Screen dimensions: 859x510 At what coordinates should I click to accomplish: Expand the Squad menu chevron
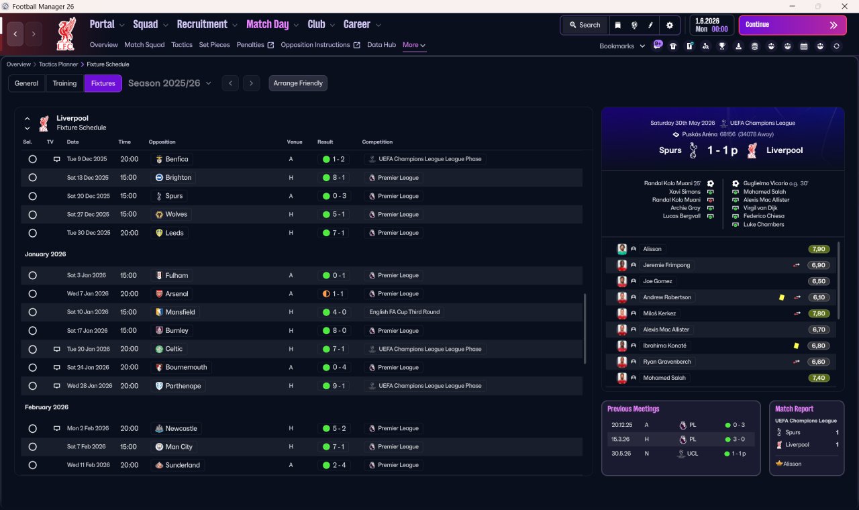[x=165, y=25]
